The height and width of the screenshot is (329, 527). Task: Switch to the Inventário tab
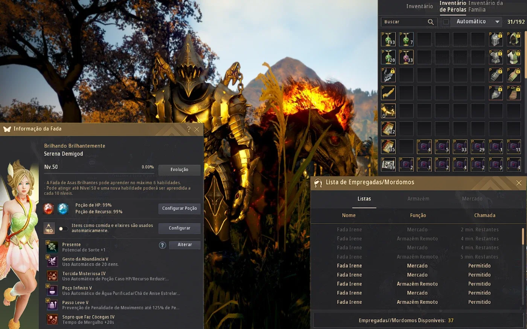click(419, 6)
